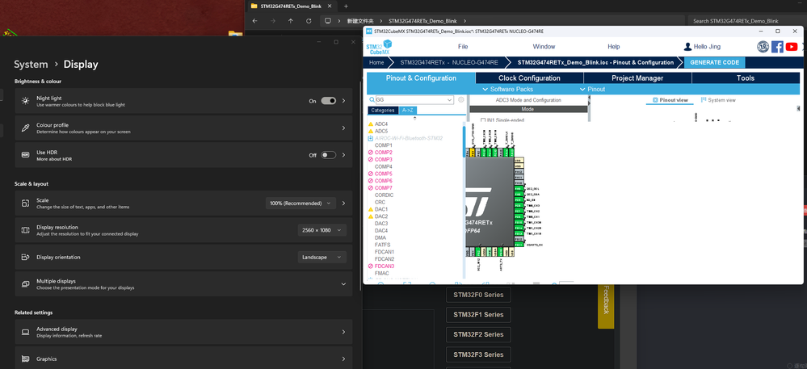The width and height of the screenshot is (807, 369).
Task: Switch to the A->Z list tab
Action: [406, 110]
